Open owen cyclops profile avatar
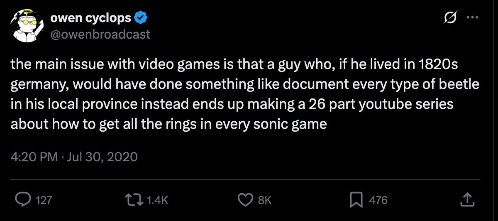 point(27,26)
